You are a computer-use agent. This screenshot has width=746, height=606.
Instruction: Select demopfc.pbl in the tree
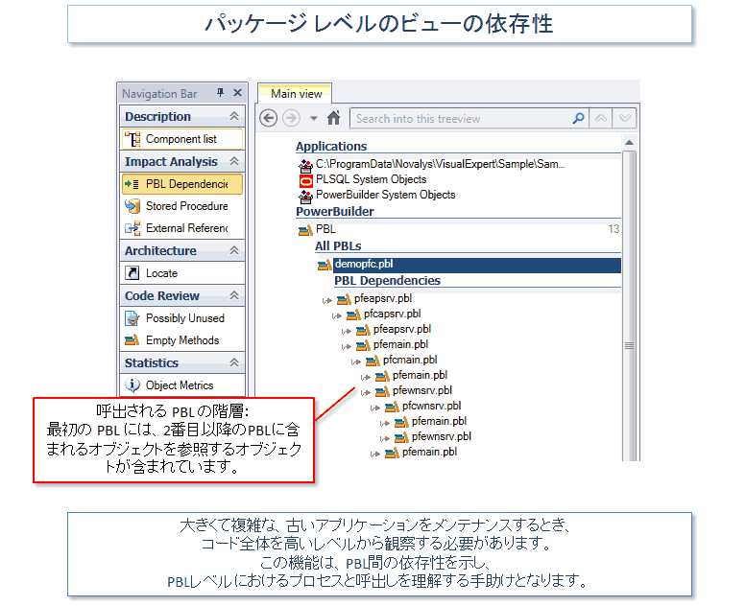(363, 265)
